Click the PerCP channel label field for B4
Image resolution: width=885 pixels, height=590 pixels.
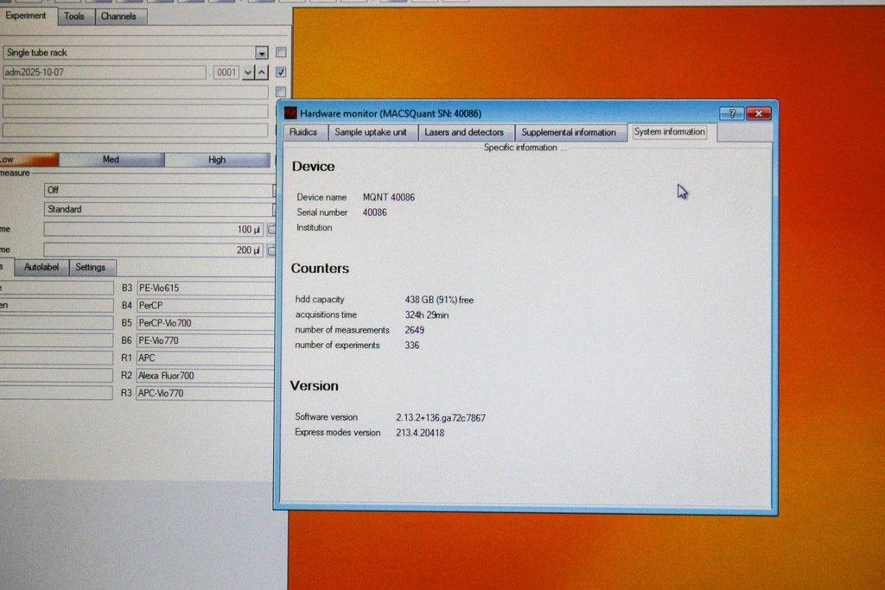[205, 305]
